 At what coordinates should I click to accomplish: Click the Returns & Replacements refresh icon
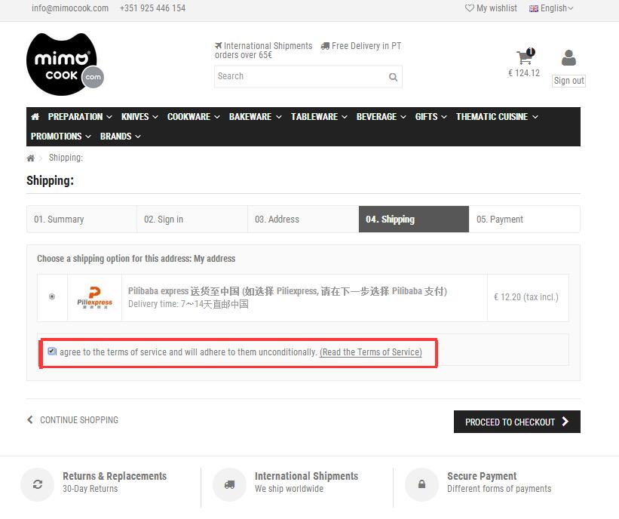pyautogui.click(x=38, y=484)
